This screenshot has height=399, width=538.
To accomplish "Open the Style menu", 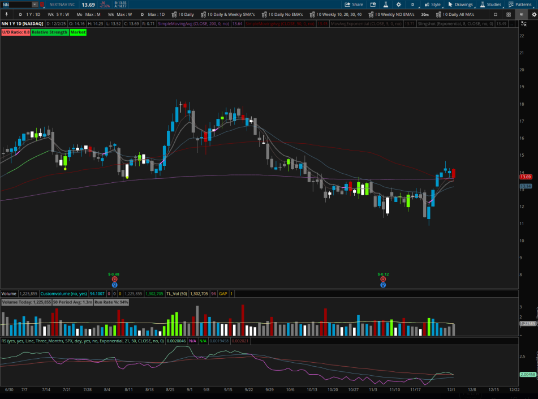I will 433,5.
